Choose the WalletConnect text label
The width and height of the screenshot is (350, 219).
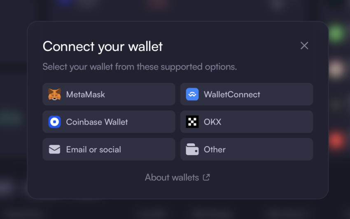[x=232, y=94]
